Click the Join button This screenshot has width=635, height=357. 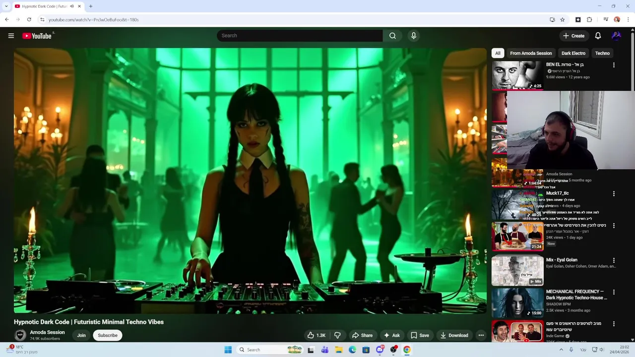pos(81,335)
